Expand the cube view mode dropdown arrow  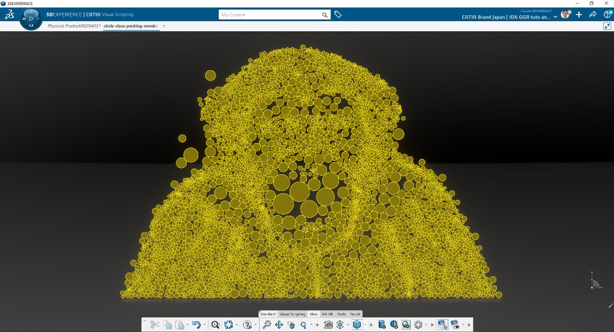pyautogui.click(x=365, y=325)
